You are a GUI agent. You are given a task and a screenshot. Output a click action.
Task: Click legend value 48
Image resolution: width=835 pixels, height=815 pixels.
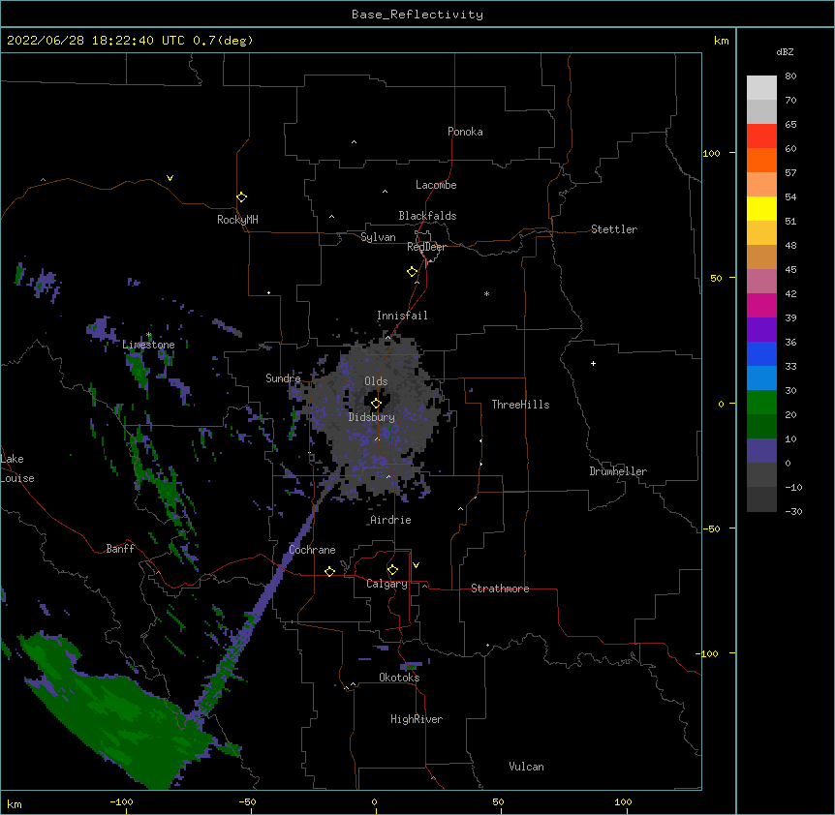(x=790, y=245)
